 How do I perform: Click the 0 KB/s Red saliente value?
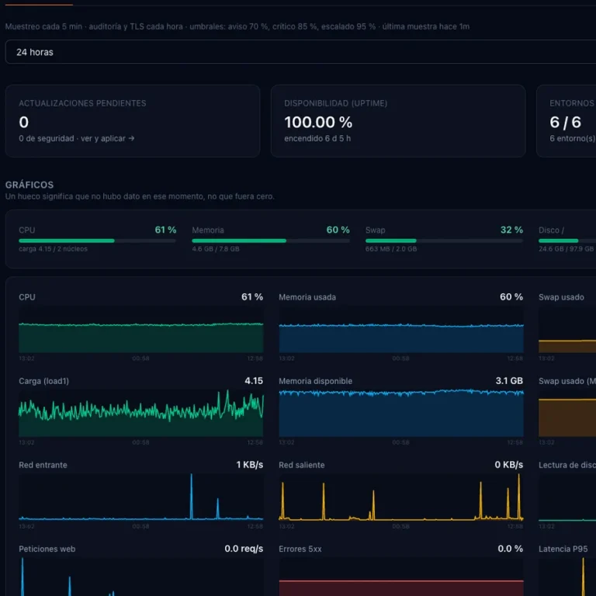click(x=508, y=465)
